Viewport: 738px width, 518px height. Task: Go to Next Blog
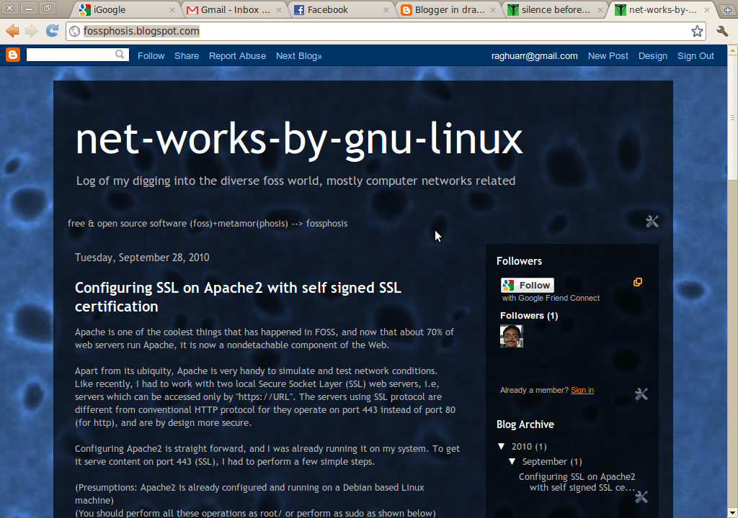(x=299, y=56)
